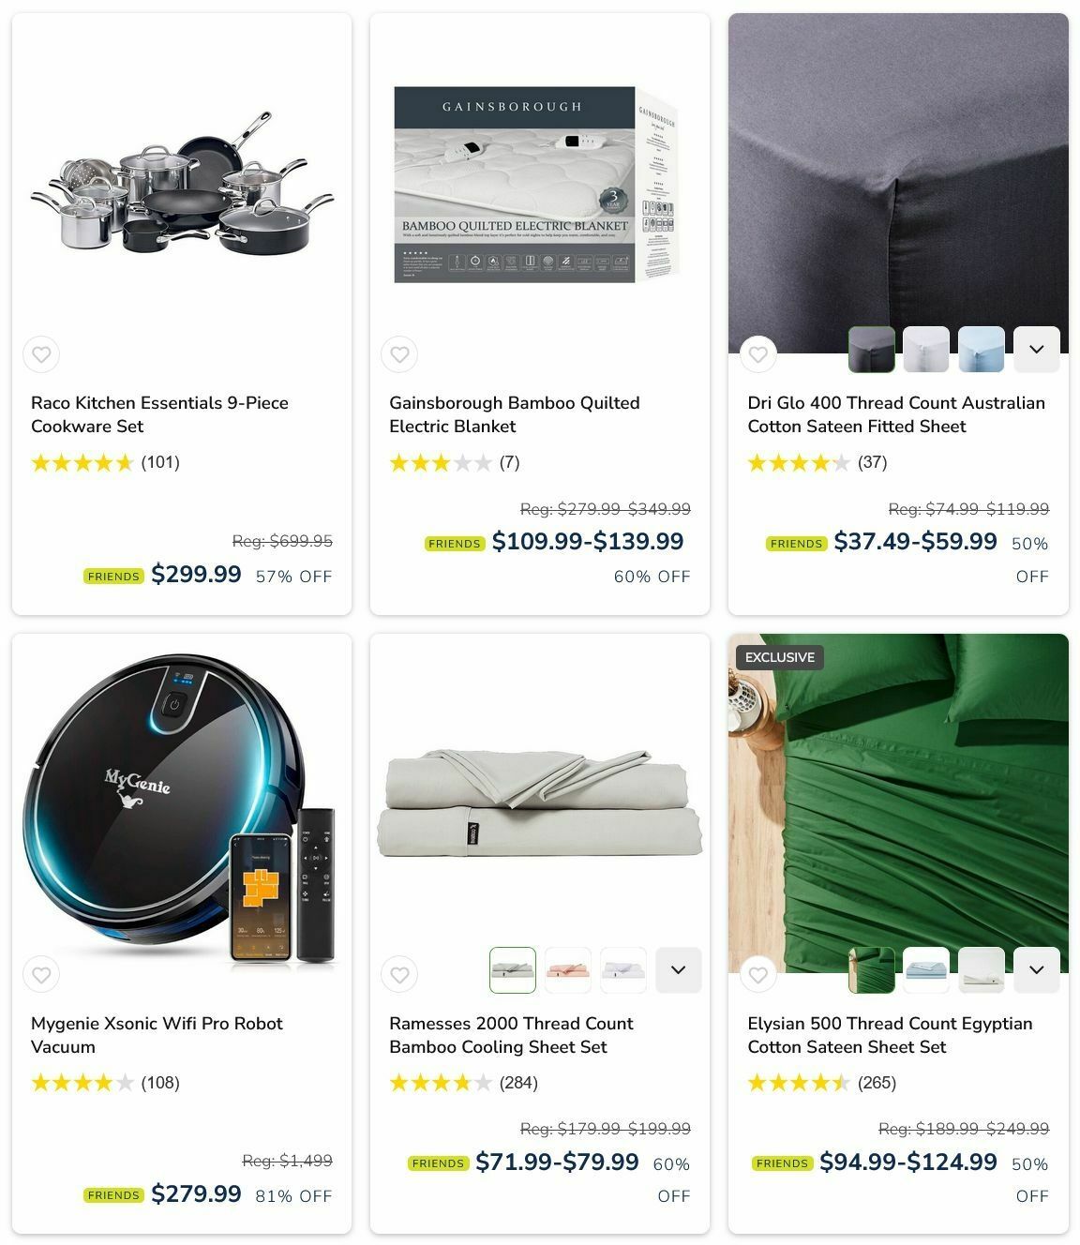1080x1245 pixels.
Task: Save Elysian Egyptian Cotton Sheet Set to favorites
Action: 757,975
